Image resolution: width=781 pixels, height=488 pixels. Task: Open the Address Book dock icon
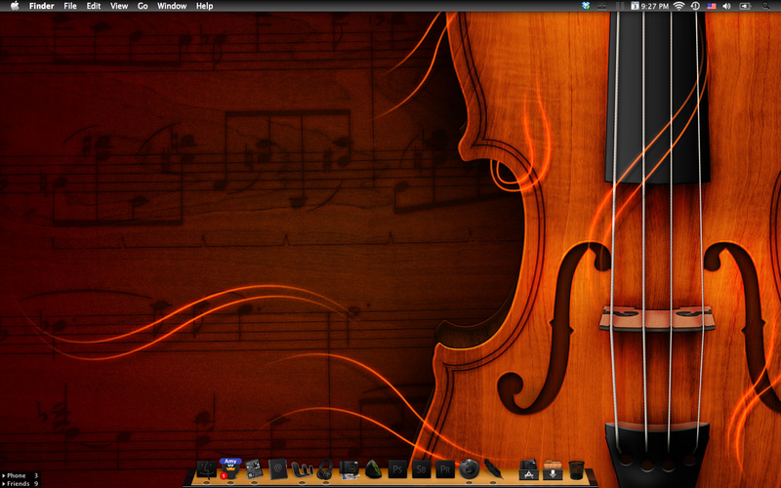[x=278, y=468]
